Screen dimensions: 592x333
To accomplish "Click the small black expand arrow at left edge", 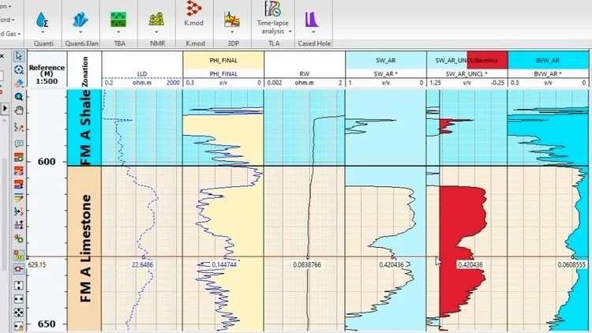I will click(x=6, y=109).
